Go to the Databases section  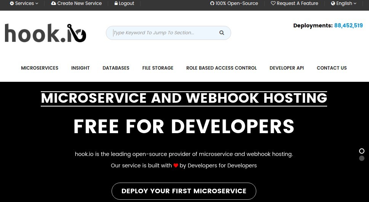coord(116,68)
